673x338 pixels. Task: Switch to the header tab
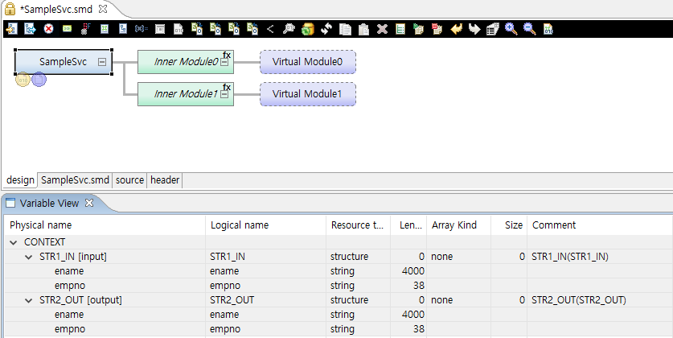(x=165, y=180)
